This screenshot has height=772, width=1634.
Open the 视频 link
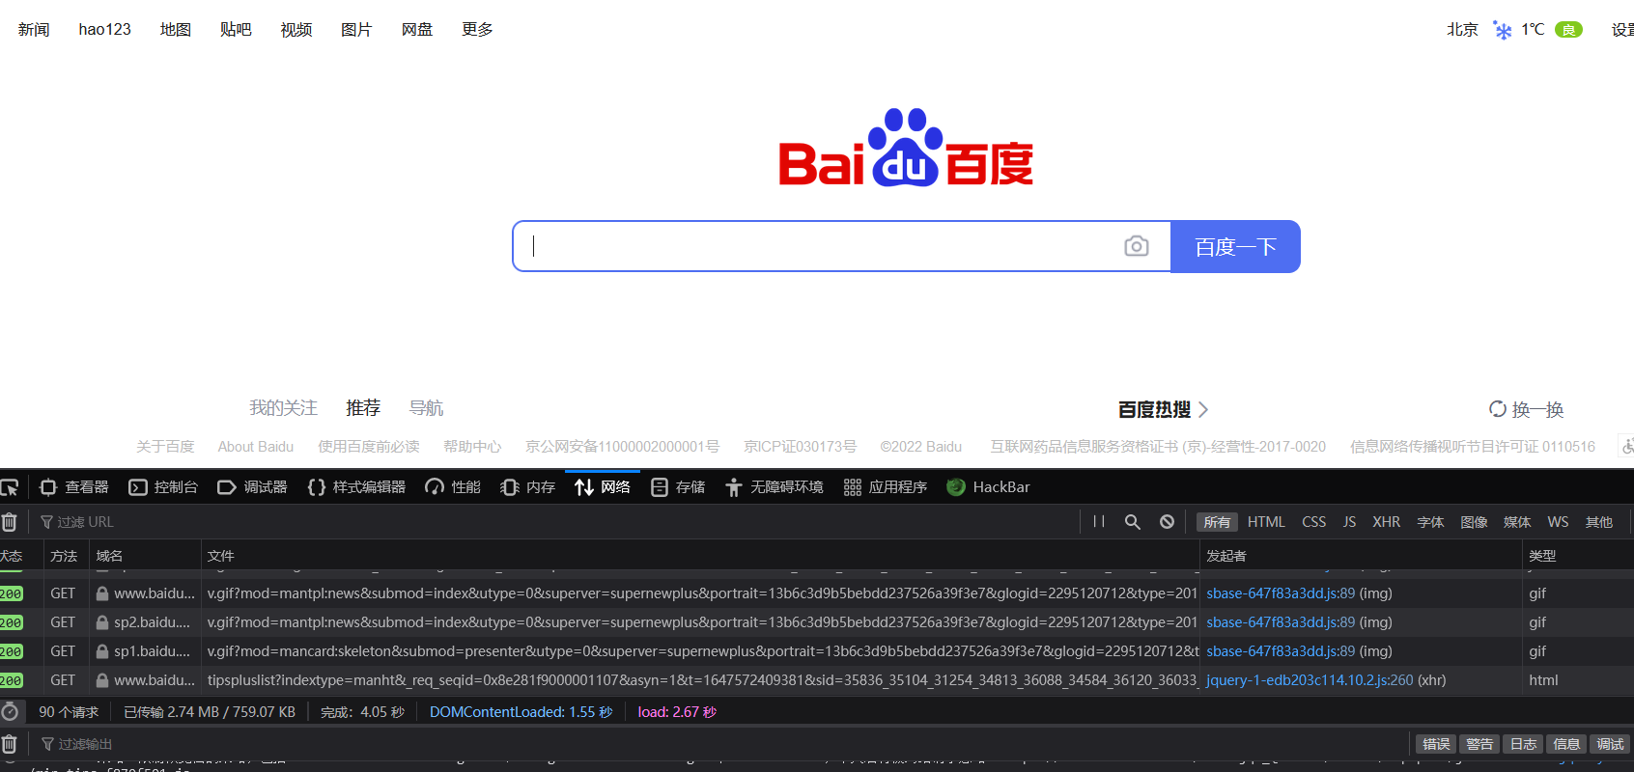pos(296,30)
